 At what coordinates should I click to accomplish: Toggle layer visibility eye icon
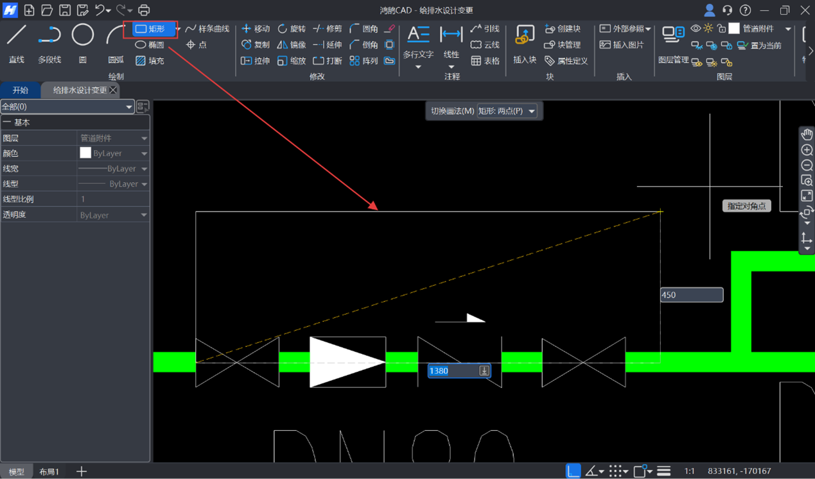click(x=696, y=29)
